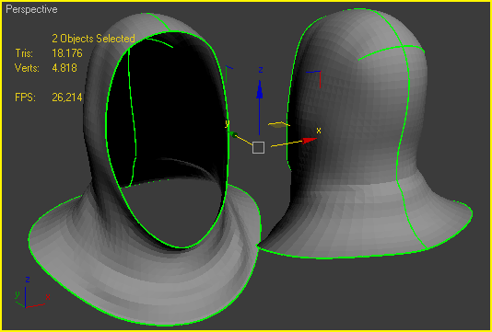This screenshot has width=492, height=332.
Task: Click the center square of the transform gizmo
Action: pos(258,147)
